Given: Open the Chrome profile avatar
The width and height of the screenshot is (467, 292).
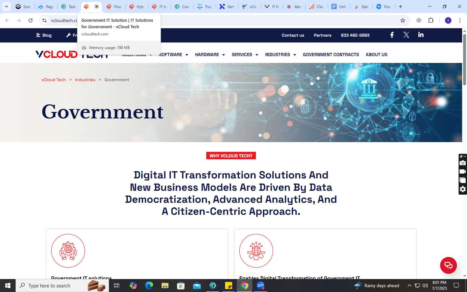Looking at the screenshot, I should point(448,20).
